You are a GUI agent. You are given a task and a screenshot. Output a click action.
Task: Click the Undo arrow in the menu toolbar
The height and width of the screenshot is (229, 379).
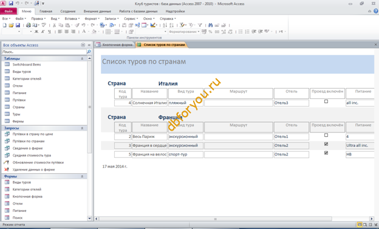tap(83, 25)
